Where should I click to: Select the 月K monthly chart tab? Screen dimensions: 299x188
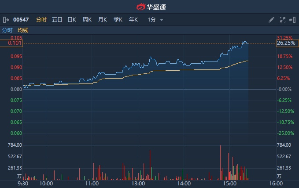click(103, 20)
